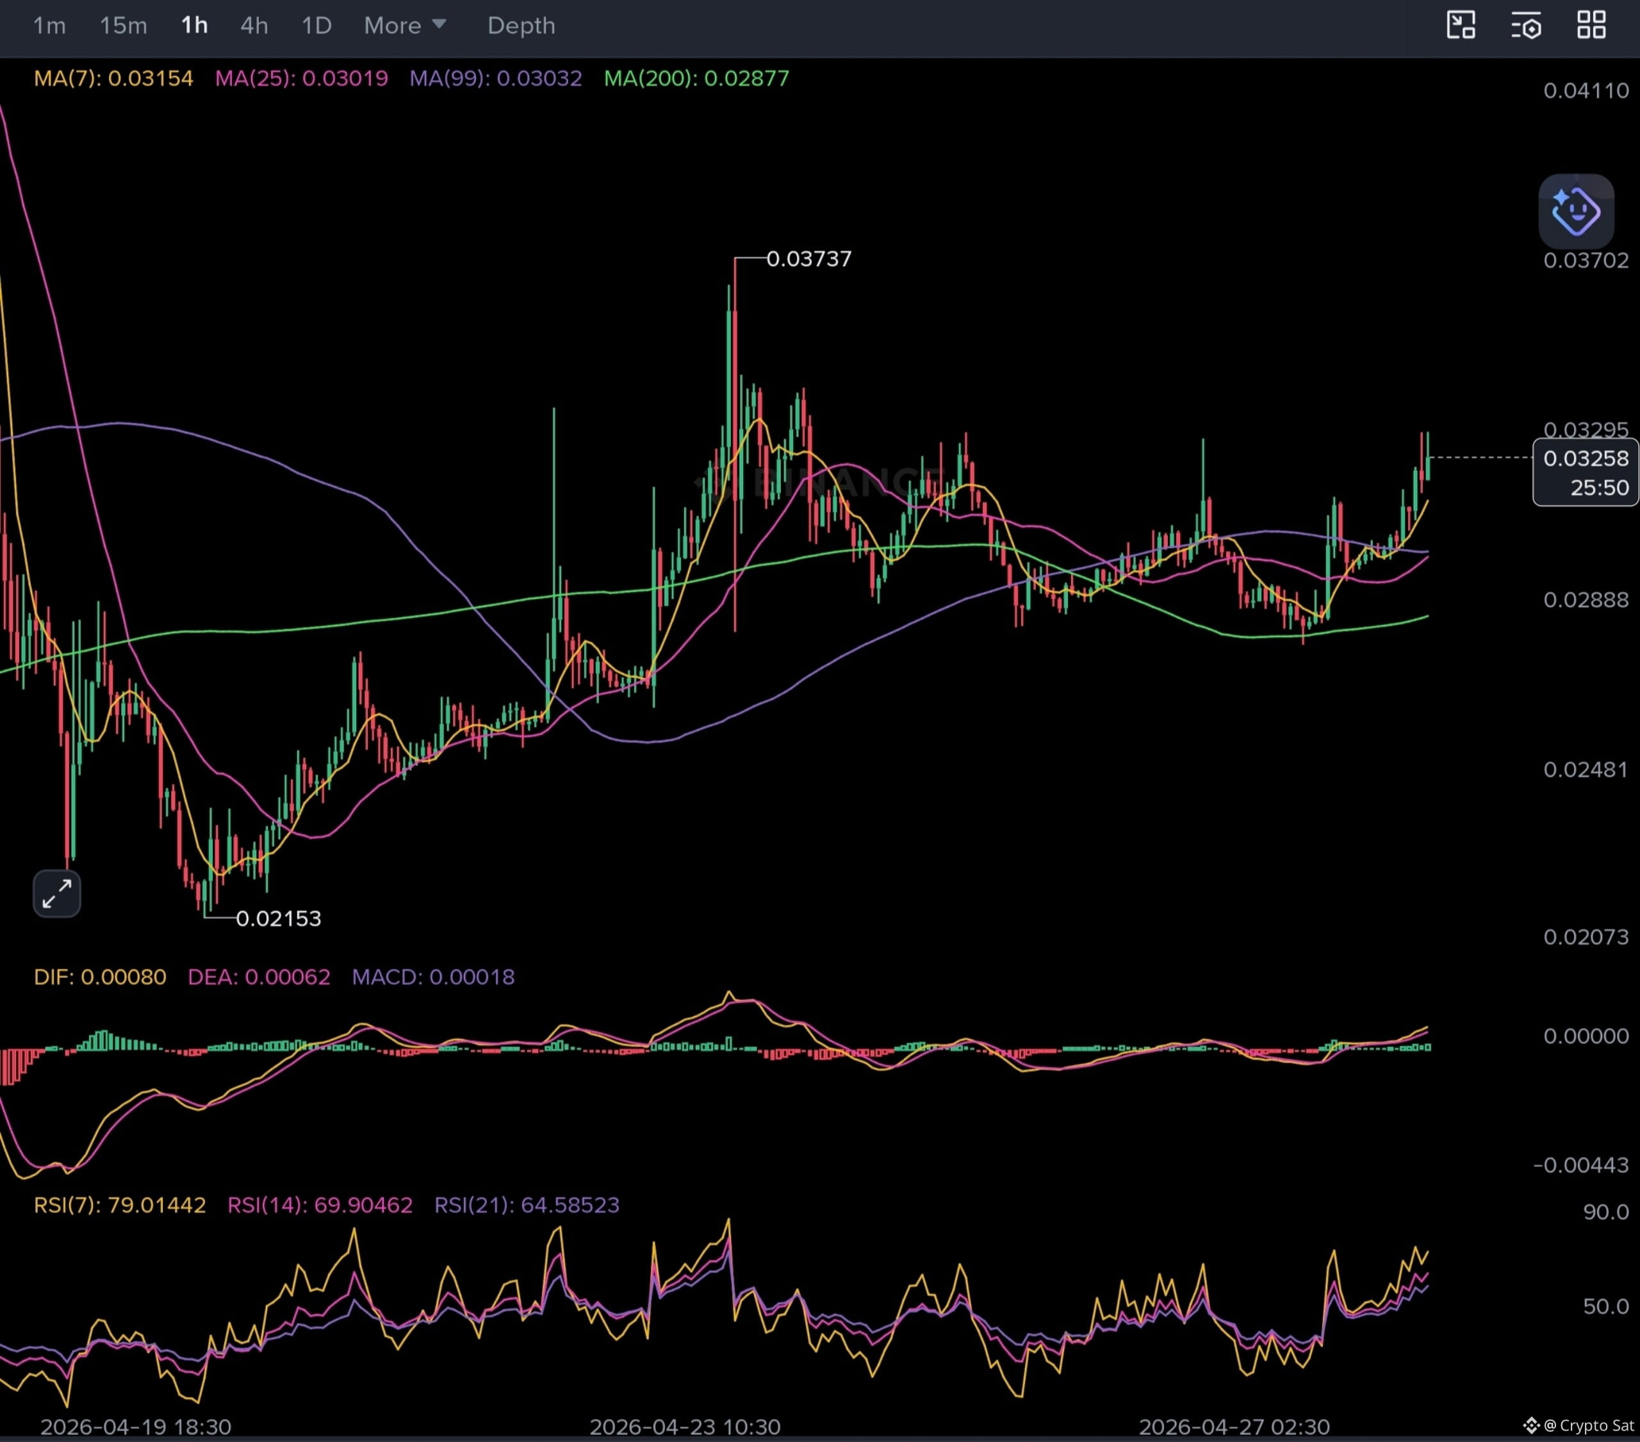Click the 0.00000 MACD axis label
Viewport: 1640px width, 1442px height.
[1586, 1036]
